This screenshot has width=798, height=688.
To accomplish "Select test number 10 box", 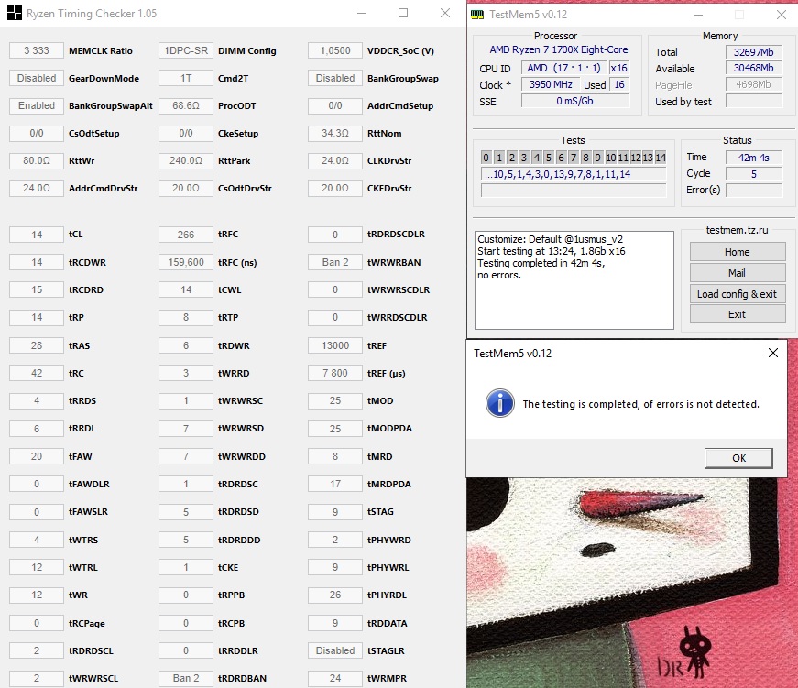I will [610, 158].
